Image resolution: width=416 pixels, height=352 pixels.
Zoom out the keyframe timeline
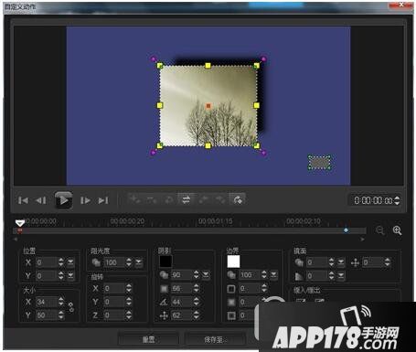tap(379, 230)
